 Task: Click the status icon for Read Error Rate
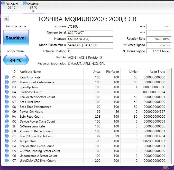[7, 77]
